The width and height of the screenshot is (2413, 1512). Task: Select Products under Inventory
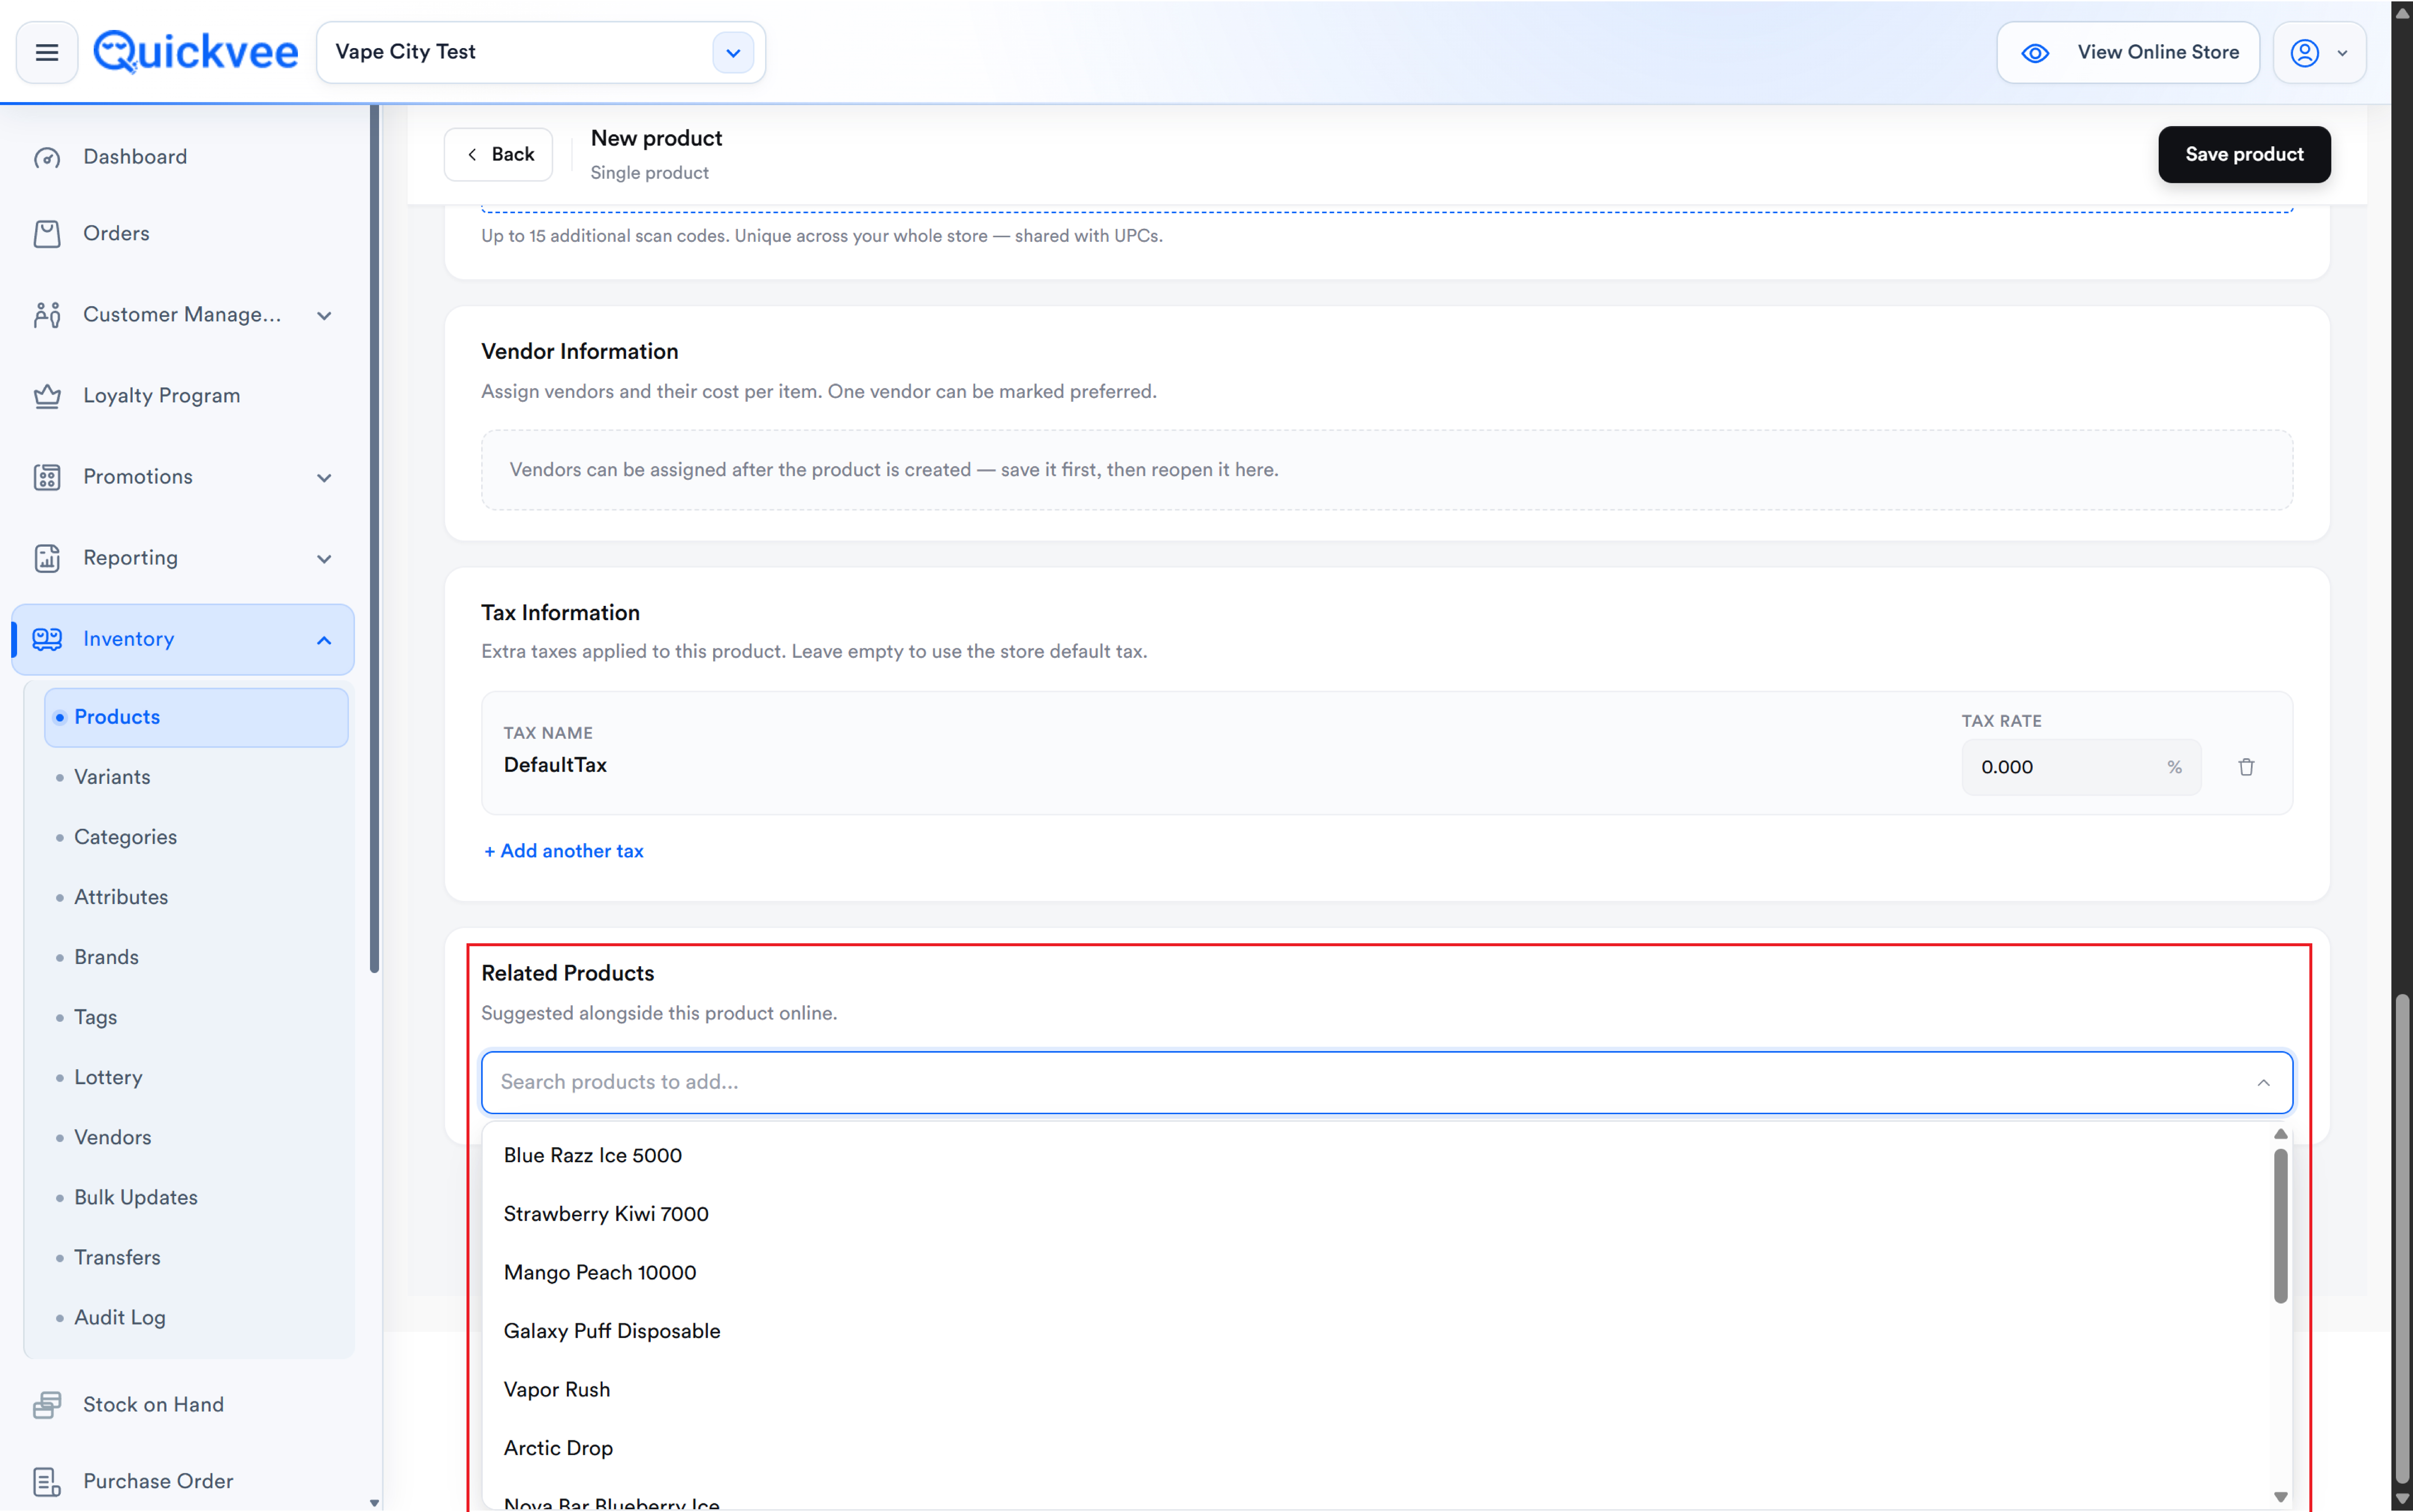click(196, 717)
